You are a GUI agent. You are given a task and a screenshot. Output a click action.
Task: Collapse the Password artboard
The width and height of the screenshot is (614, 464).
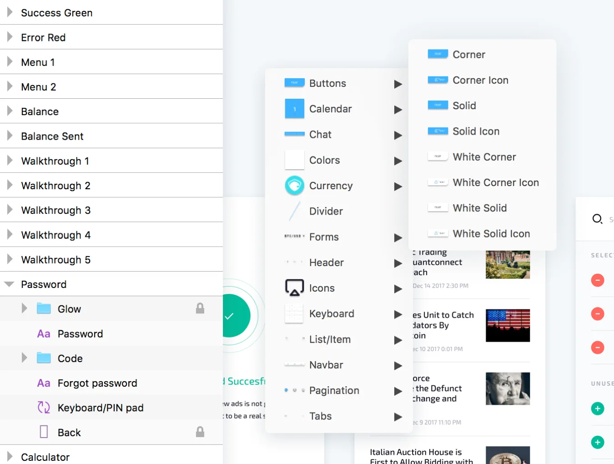9,284
